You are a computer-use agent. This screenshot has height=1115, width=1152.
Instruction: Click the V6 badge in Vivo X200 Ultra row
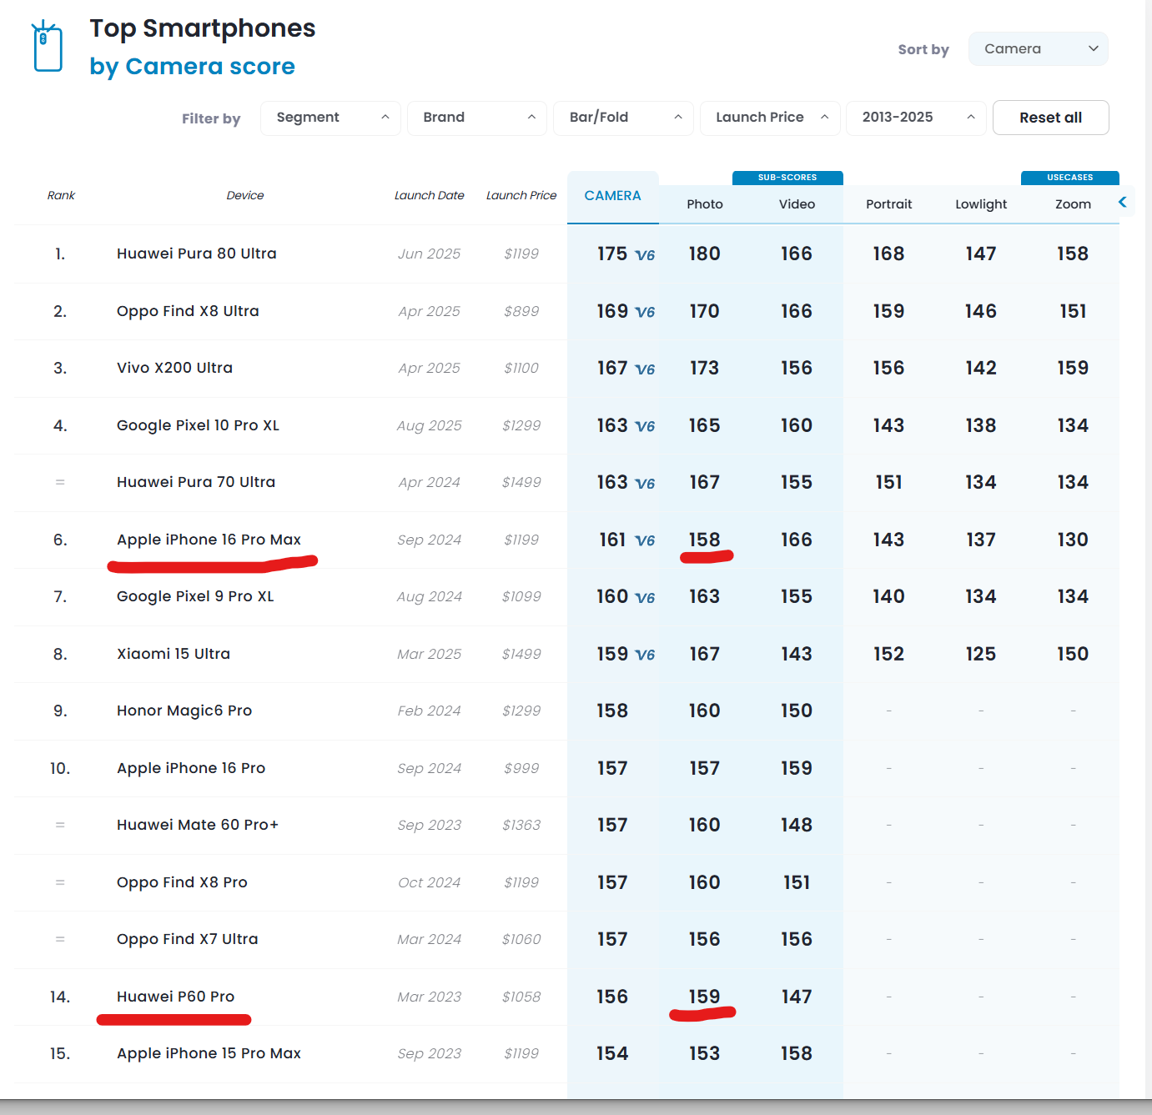point(645,369)
